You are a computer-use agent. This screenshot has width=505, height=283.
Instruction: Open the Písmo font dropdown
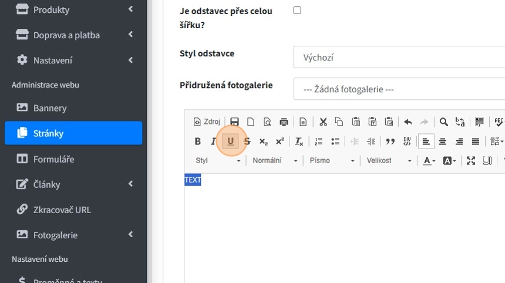point(332,161)
